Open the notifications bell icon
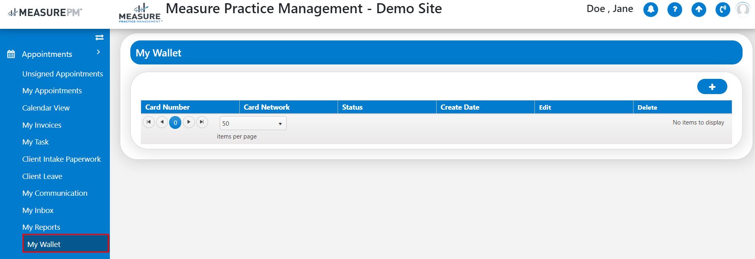This screenshot has width=755, height=259. click(x=650, y=10)
